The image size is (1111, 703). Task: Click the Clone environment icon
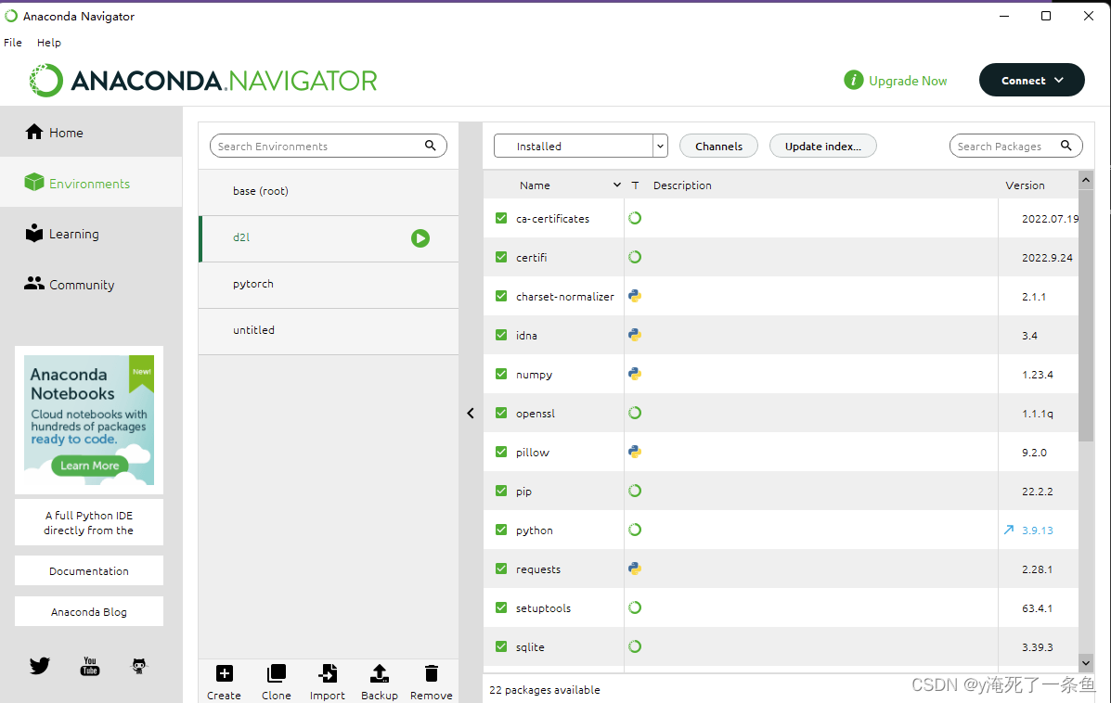[277, 673]
